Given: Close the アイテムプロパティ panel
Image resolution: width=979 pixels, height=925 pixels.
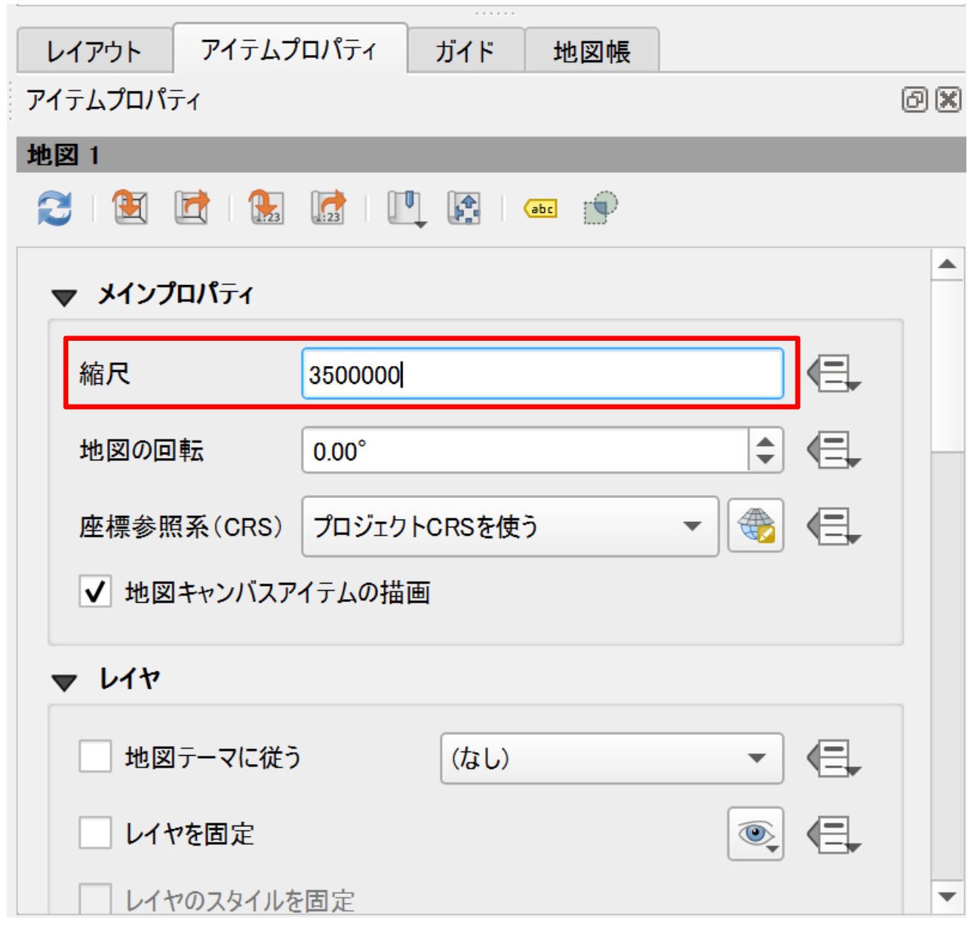Looking at the screenshot, I should tap(949, 99).
